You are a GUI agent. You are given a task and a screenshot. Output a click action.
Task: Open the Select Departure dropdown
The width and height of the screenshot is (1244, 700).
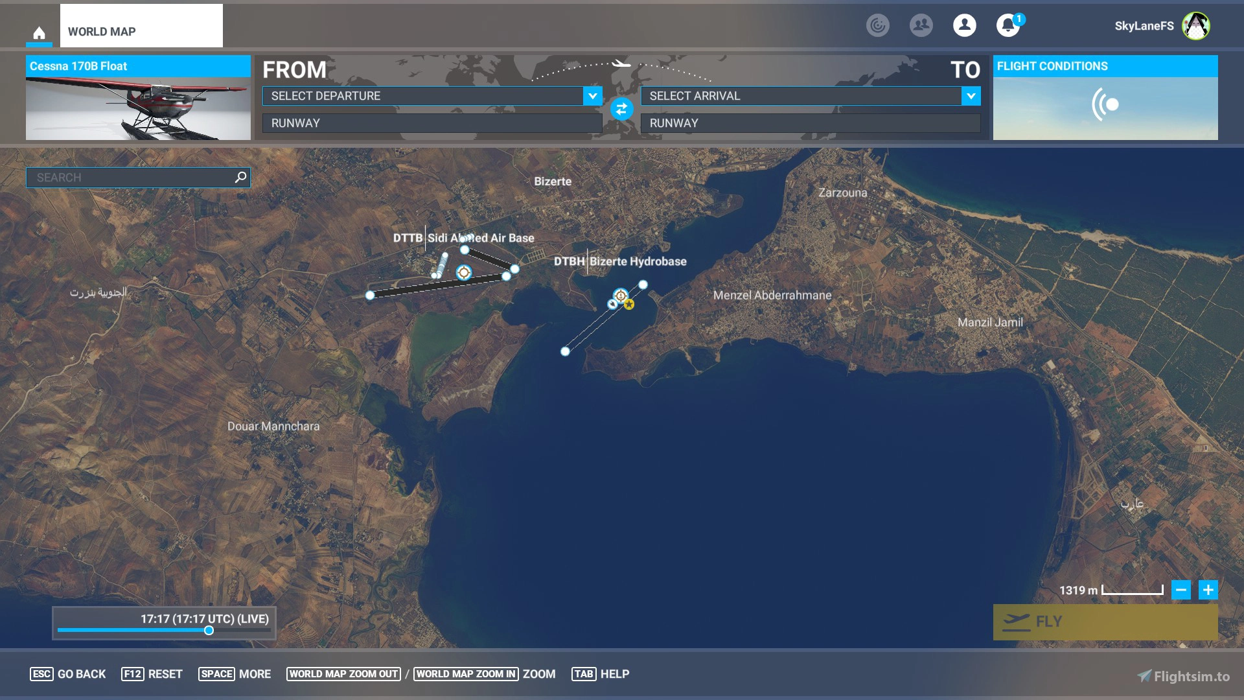[432, 96]
